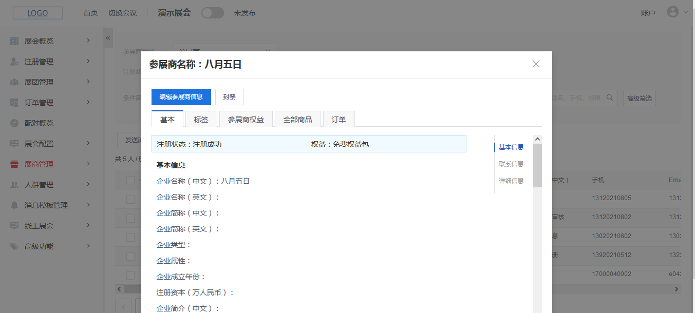Expand the 人群管理 menu chevron
This screenshot has width=695, height=313.
click(88, 184)
